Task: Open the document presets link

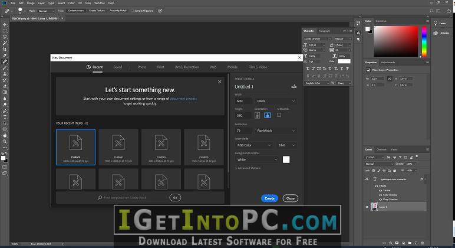Action: pyautogui.click(x=183, y=99)
